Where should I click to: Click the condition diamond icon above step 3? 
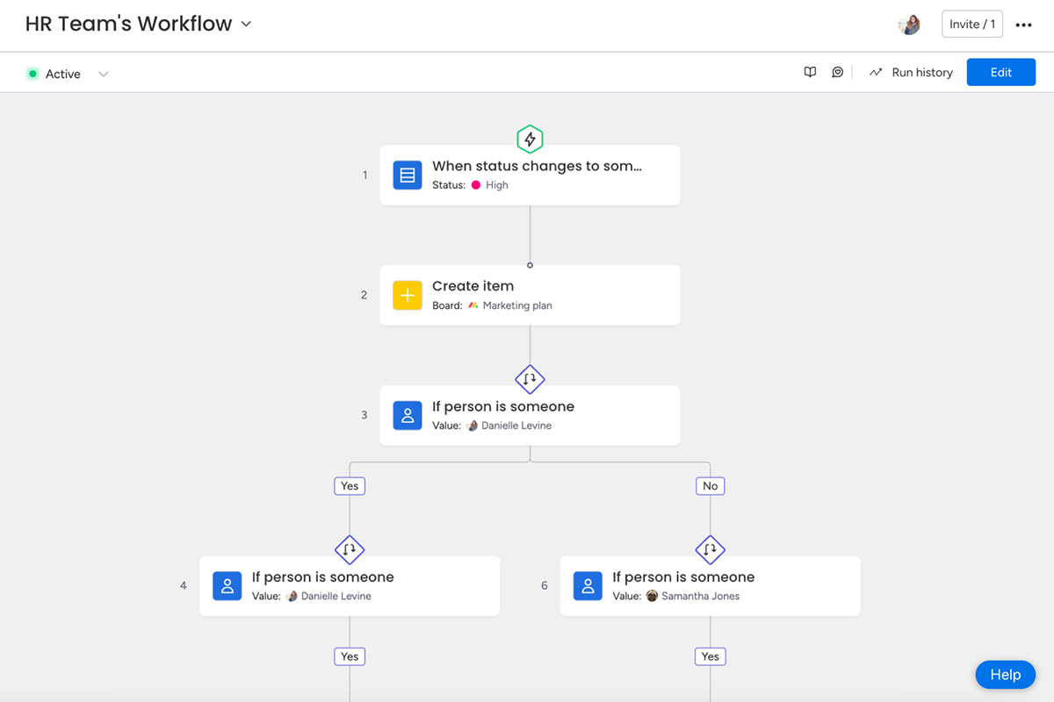[530, 379]
